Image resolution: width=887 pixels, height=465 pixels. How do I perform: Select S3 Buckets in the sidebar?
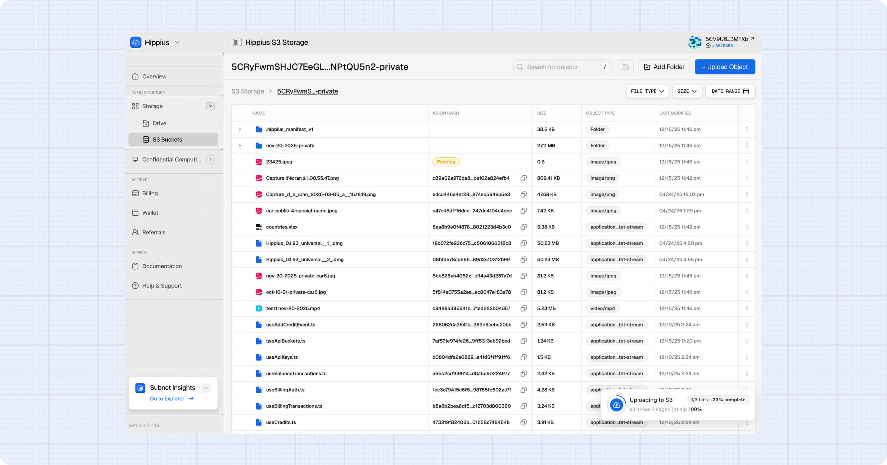point(173,139)
